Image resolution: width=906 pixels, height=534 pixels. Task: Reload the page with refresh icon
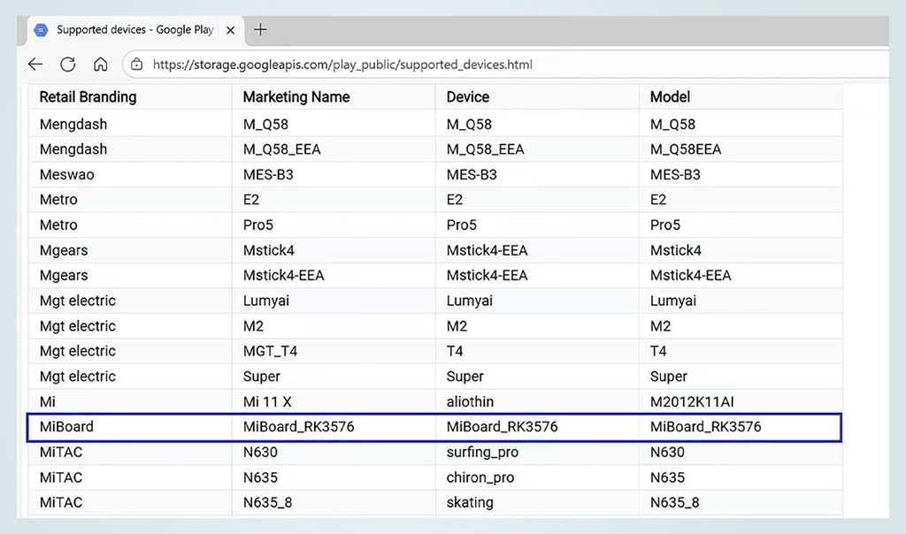[x=67, y=65]
